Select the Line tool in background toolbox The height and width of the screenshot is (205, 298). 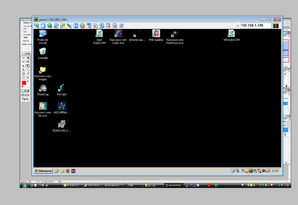[28, 70]
